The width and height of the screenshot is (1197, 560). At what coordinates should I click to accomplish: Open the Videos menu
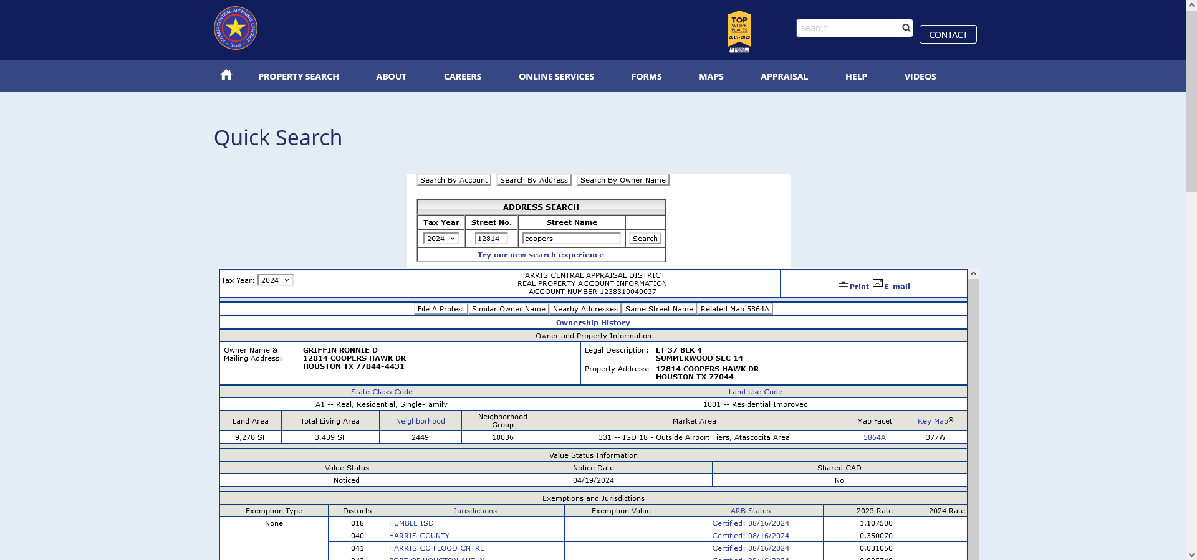tap(920, 77)
